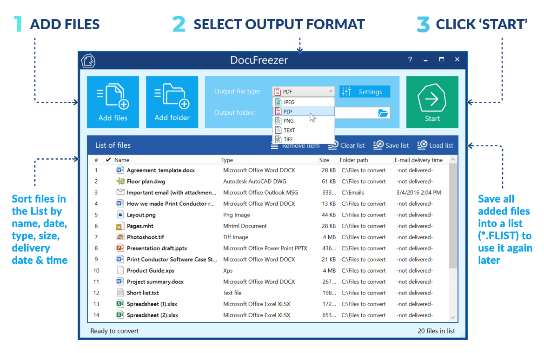
Task: Click the file list scrollbar thumb
Action: [453, 216]
